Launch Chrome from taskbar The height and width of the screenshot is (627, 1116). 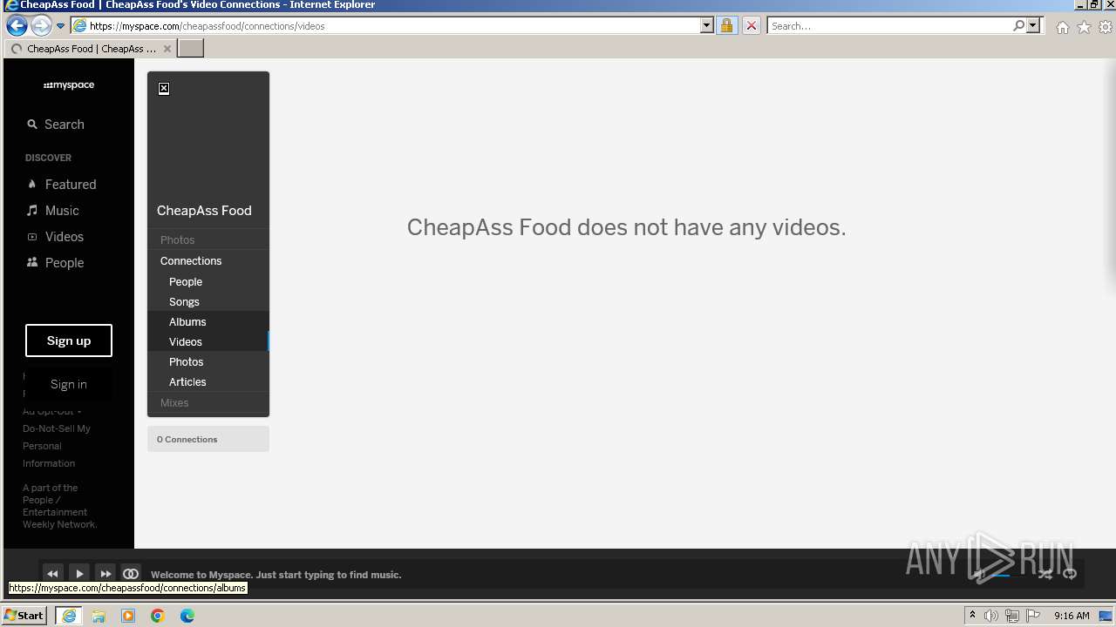click(x=158, y=616)
